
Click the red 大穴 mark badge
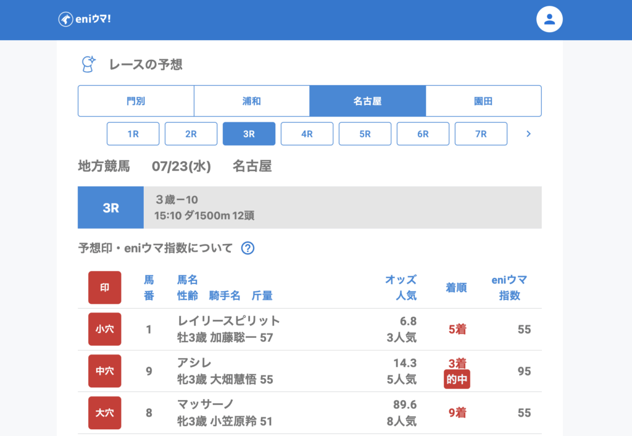[104, 413]
